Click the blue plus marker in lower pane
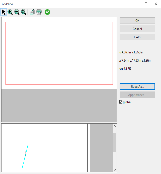 pos(63,136)
